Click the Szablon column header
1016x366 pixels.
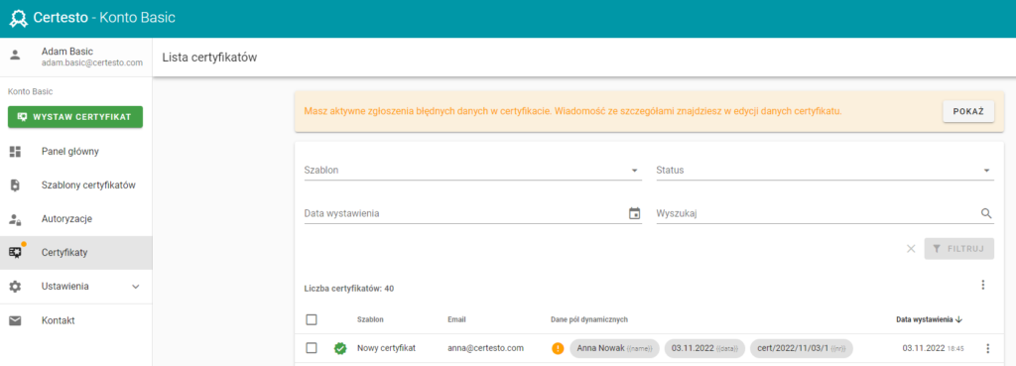[370, 319]
